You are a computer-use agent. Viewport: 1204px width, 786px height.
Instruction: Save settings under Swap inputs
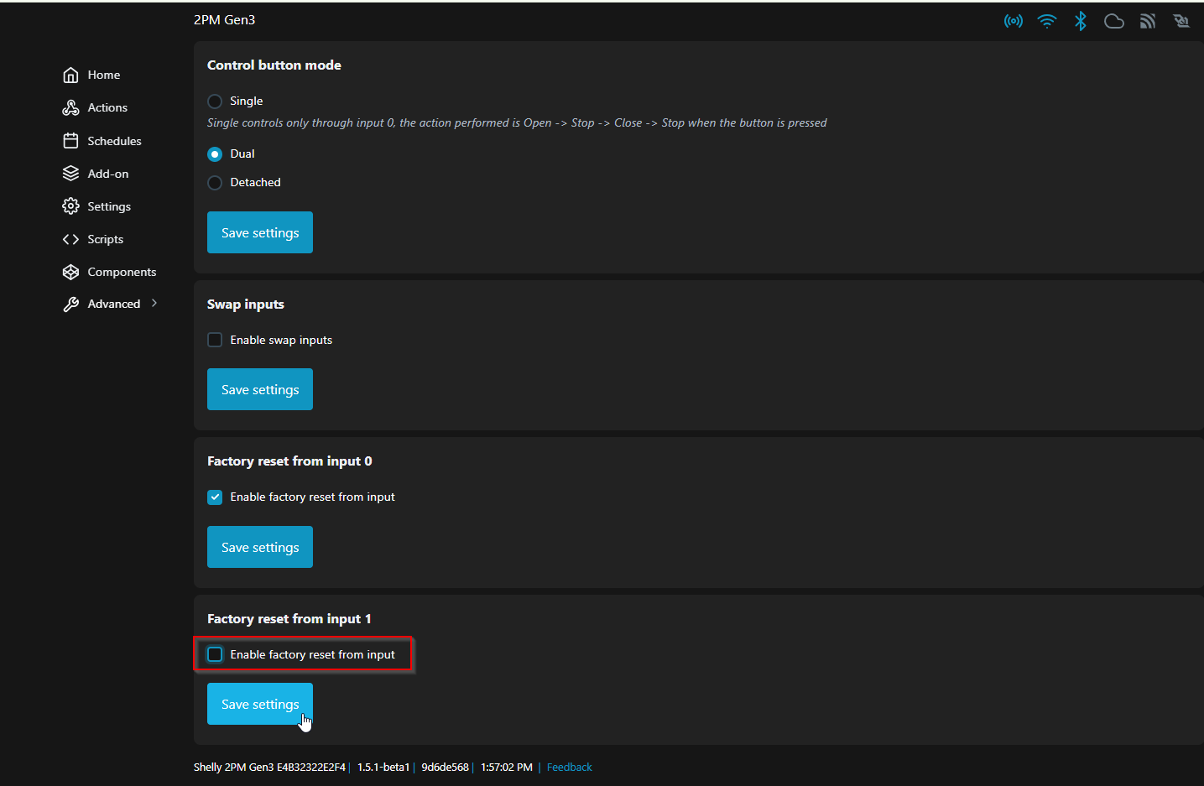pyautogui.click(x=260, y=389)
